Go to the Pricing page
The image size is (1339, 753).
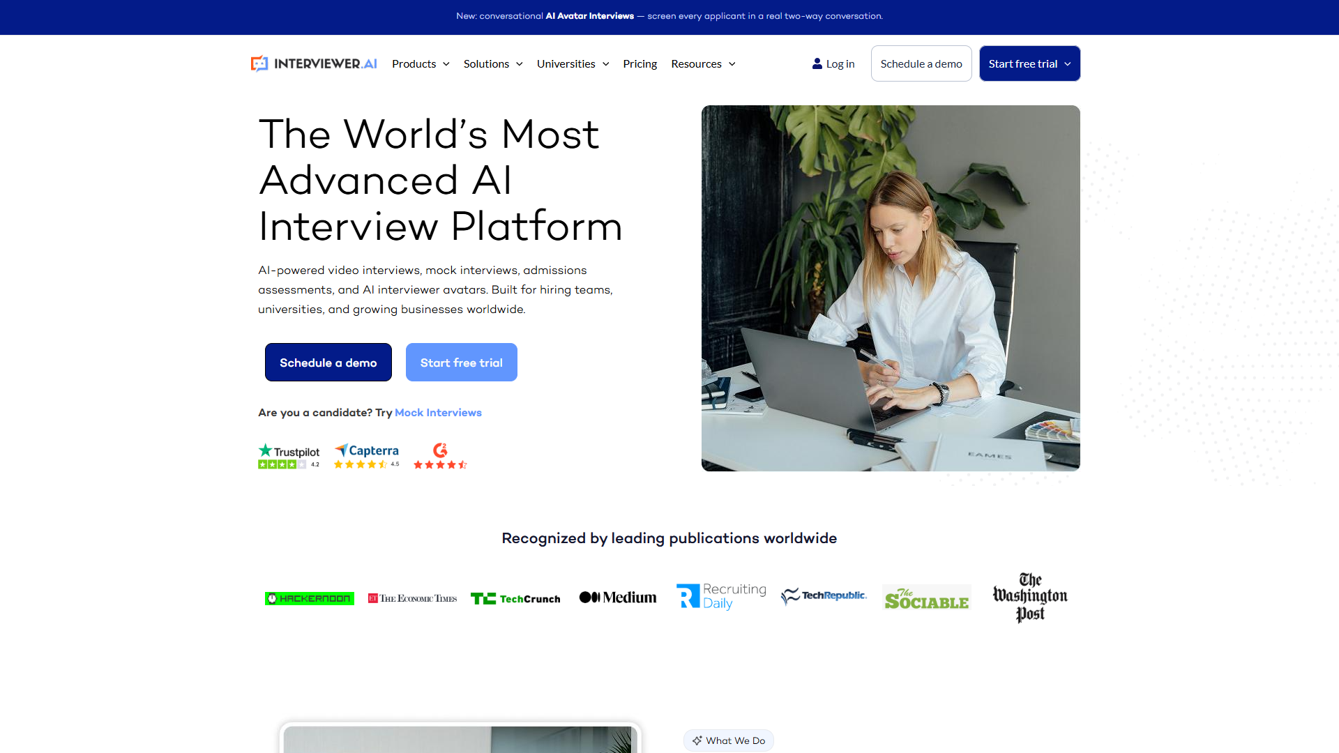point(640,63)
